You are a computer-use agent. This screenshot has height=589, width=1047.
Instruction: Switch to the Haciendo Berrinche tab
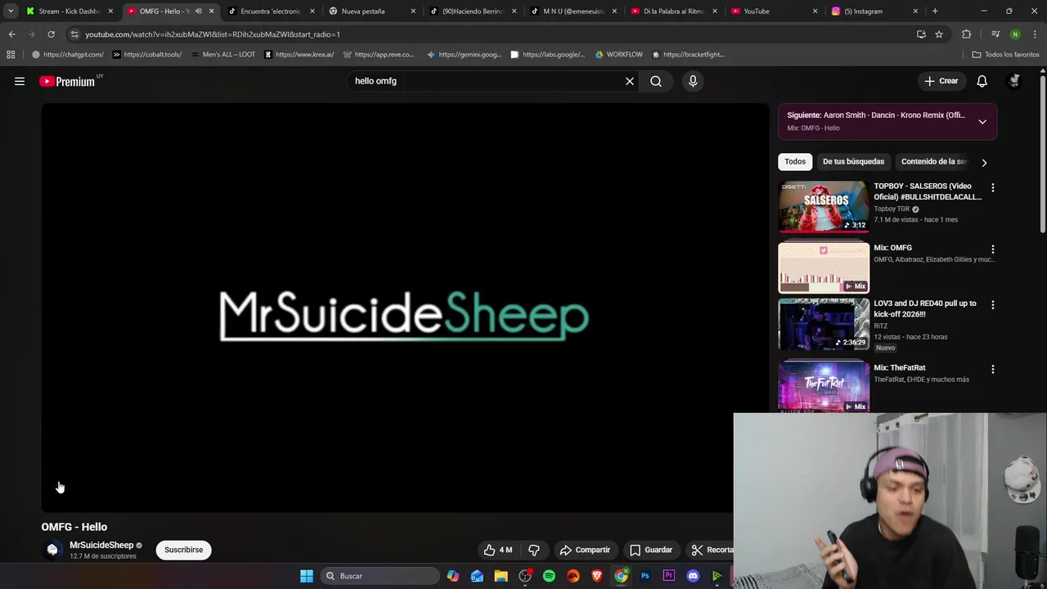tap(472, 11)
